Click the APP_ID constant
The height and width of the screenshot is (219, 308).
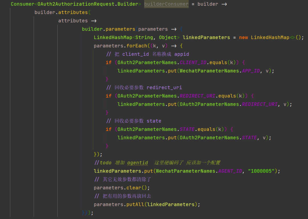click(x=251, y=71)
